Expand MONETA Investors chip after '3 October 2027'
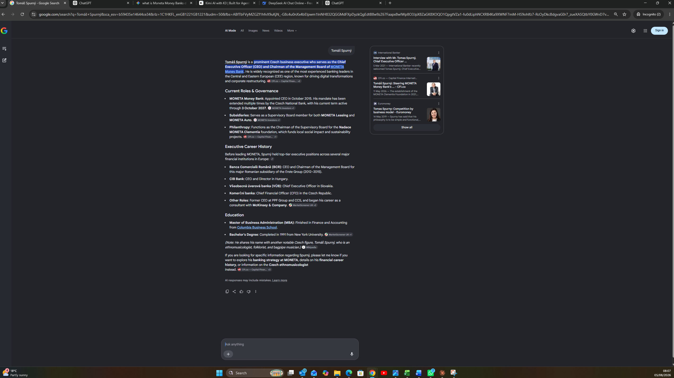 [282, 108]
